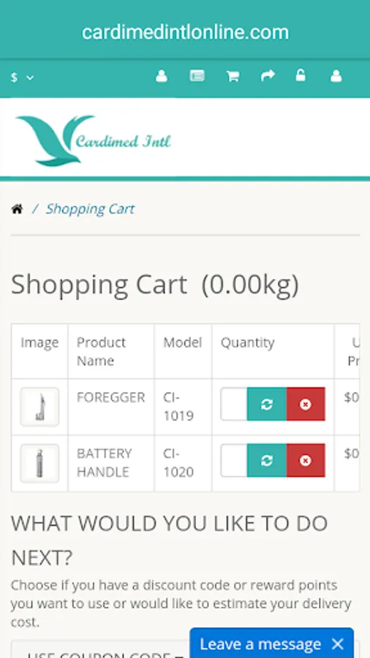Open the BATTERY HANDLE product thumbnail
370x658 pixels.
tap(39, 464)
